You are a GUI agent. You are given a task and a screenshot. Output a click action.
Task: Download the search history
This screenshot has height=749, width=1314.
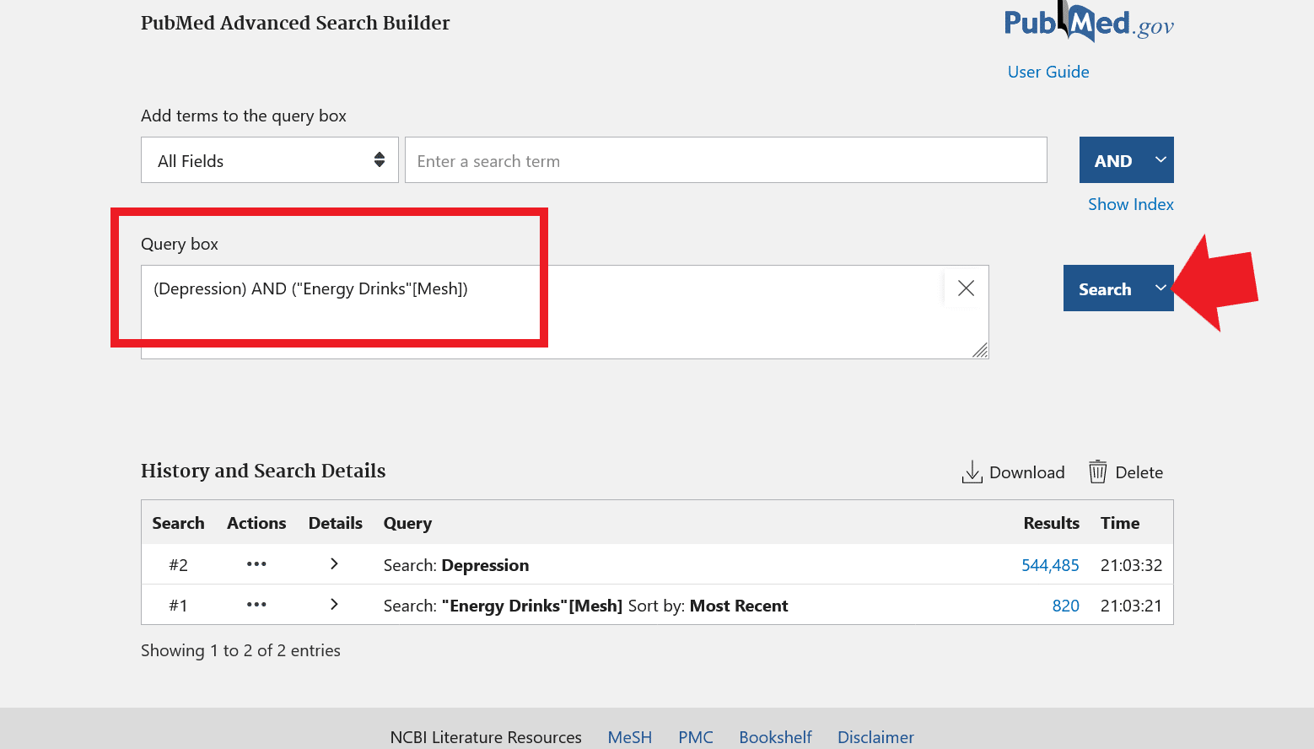[x=1013, y=472]
